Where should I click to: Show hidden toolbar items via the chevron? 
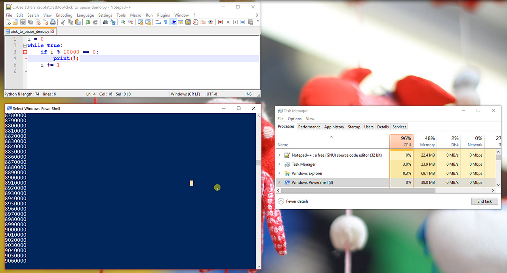[258, 21]
